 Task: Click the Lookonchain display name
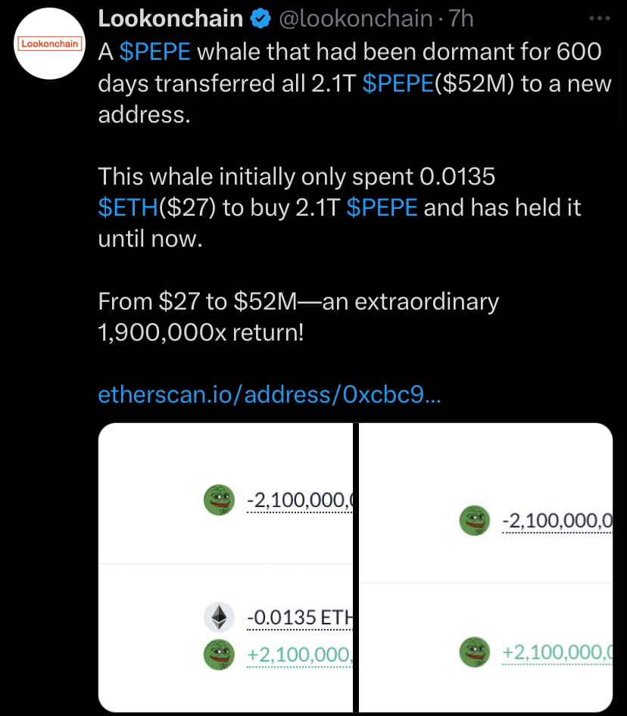170,17
